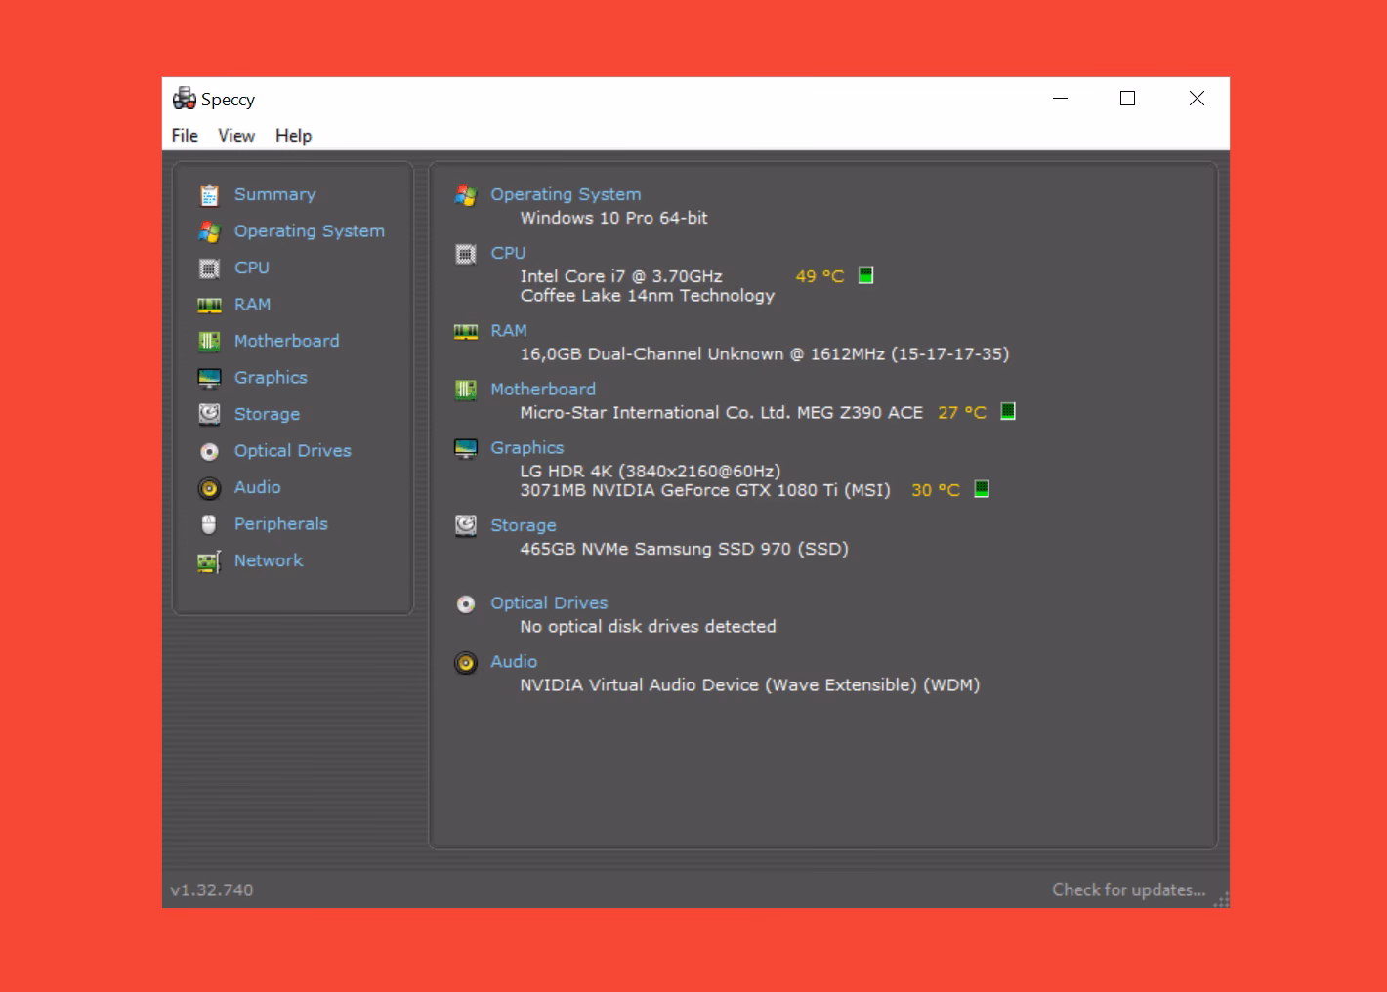Click the green GPU temperature indicator icon
This screenshot has width=1387, height=992.
982,489
